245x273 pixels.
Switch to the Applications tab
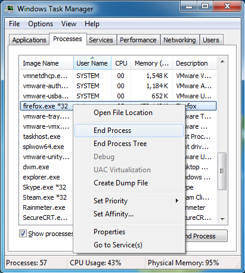coord(29,40)
